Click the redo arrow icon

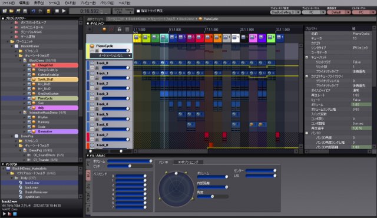coord(41,11)
